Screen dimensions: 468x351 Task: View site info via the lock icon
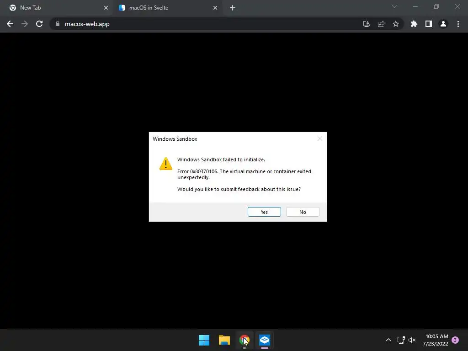[x=58, y=24]
